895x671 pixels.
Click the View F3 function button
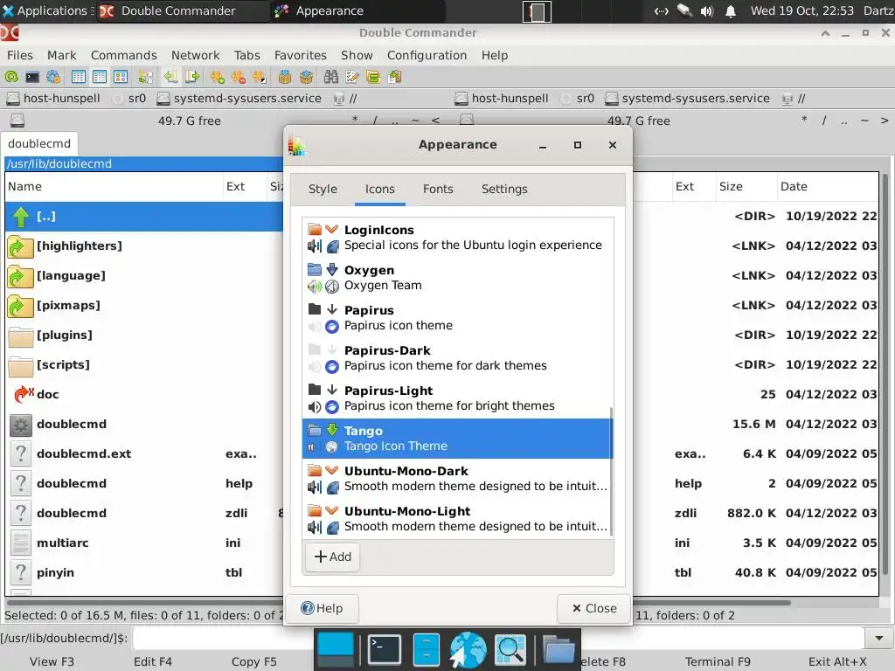click(x=52, y=662)
